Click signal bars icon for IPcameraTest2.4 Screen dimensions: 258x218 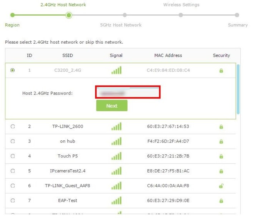[x=116, y=171]
